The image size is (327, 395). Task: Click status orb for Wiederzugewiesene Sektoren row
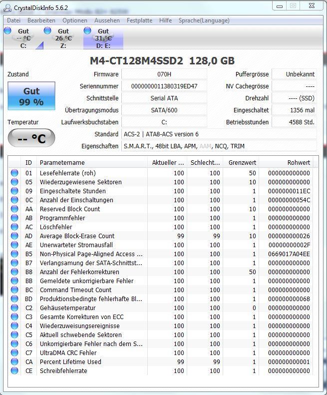(x=14, y=182)
